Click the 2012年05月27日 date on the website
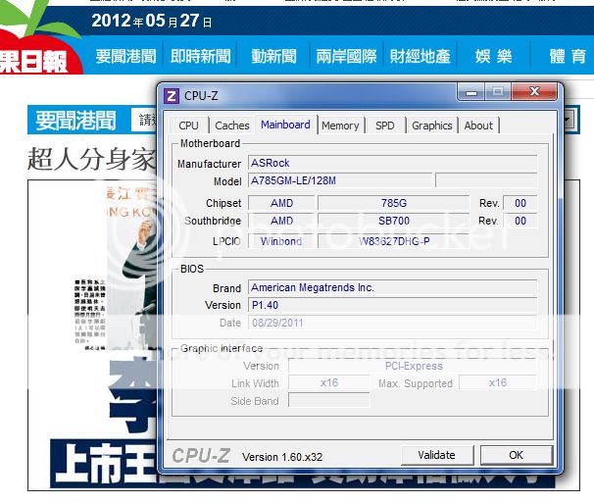The width and height of the screenshot is (594, 503). pos(152,21)
